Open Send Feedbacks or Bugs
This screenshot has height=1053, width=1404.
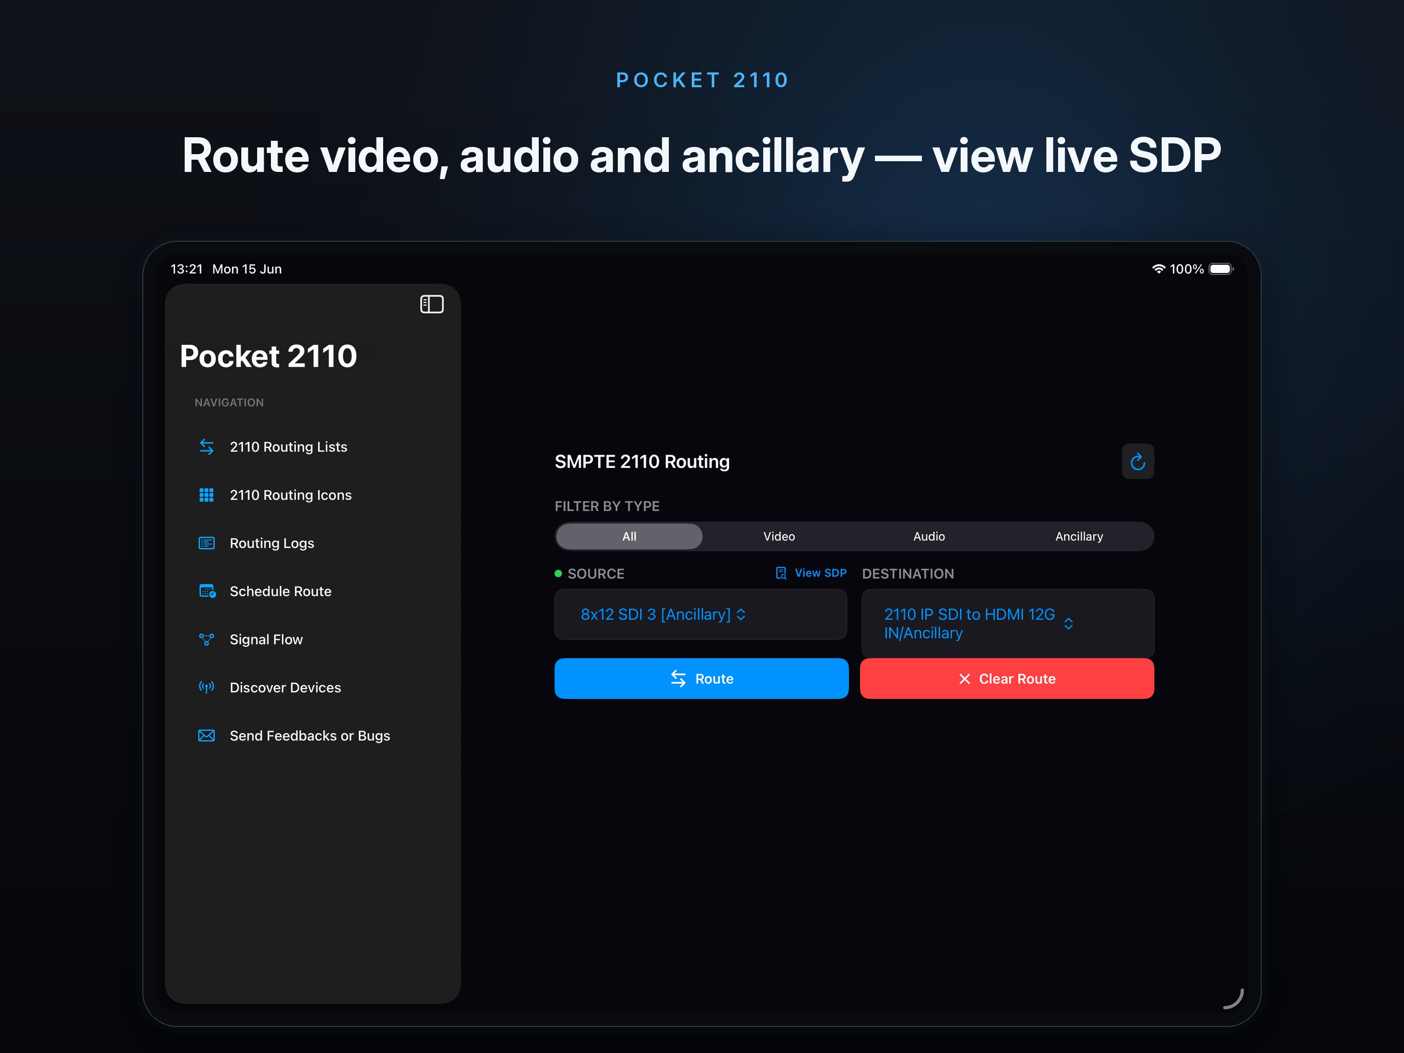pos(313,736)
